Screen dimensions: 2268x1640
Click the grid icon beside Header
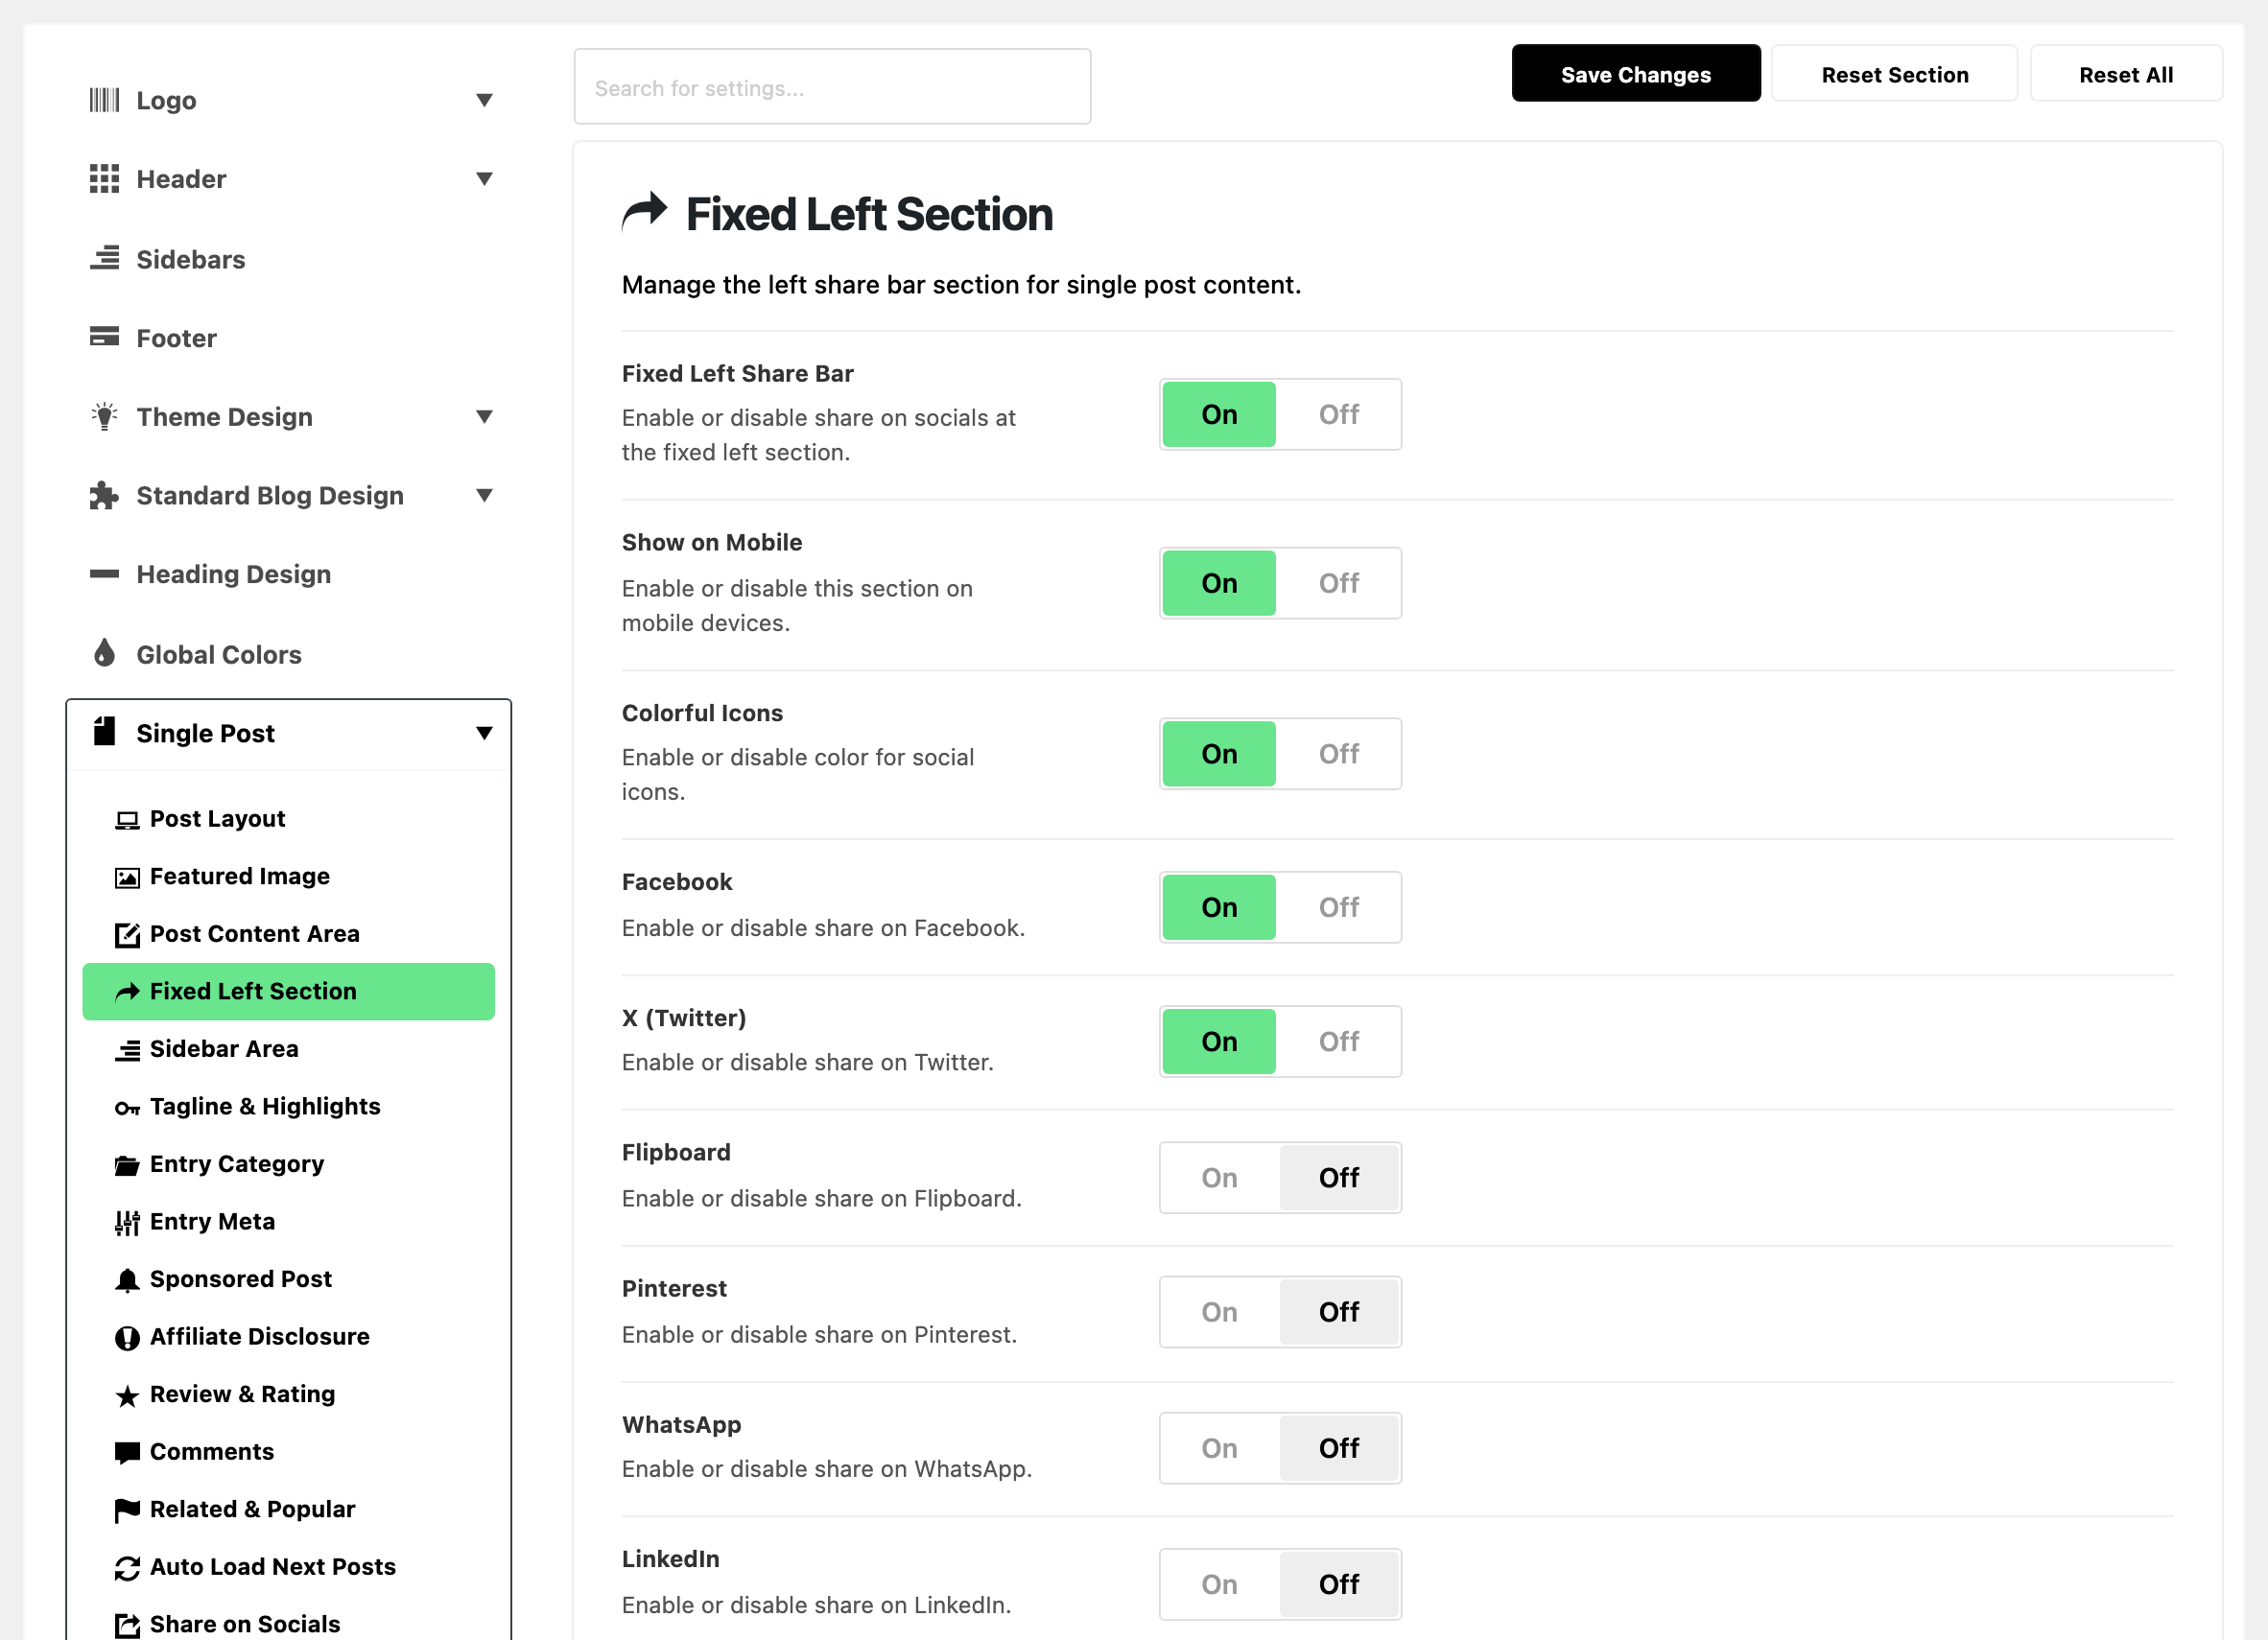pyautogui.click(x=104, y=179)
